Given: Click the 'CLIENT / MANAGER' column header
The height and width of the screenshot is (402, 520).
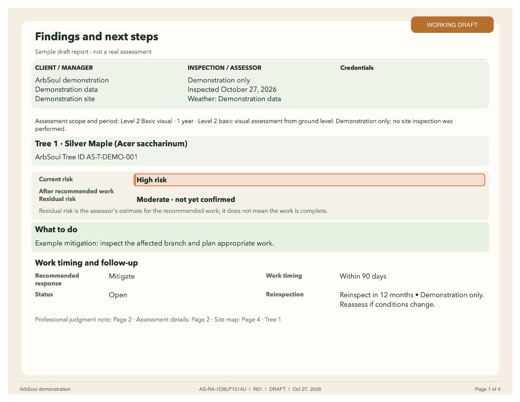Looking at the screenshot, I should pyautogui.click(x=64, y=68).
